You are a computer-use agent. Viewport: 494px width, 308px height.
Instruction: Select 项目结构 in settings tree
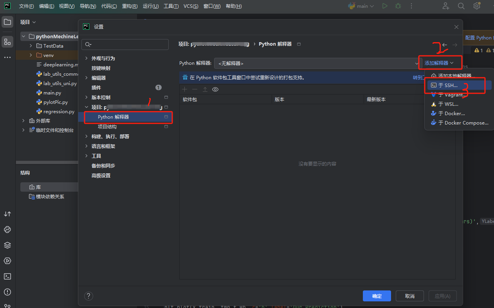pos(107,127)
